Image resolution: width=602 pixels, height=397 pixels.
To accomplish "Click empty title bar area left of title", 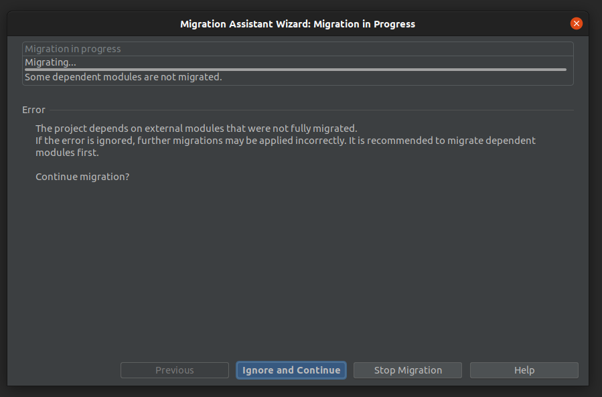I will 87,24.
